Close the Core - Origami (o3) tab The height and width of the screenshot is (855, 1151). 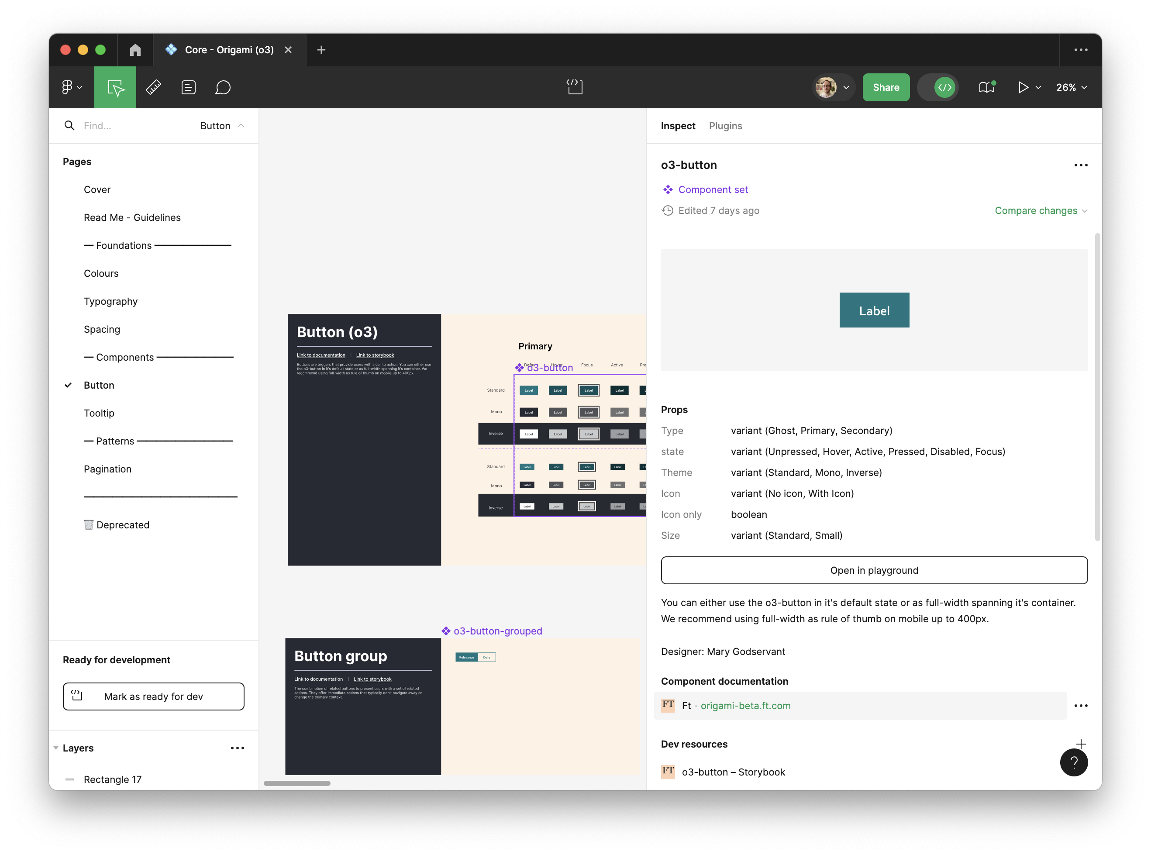(288, 50)
